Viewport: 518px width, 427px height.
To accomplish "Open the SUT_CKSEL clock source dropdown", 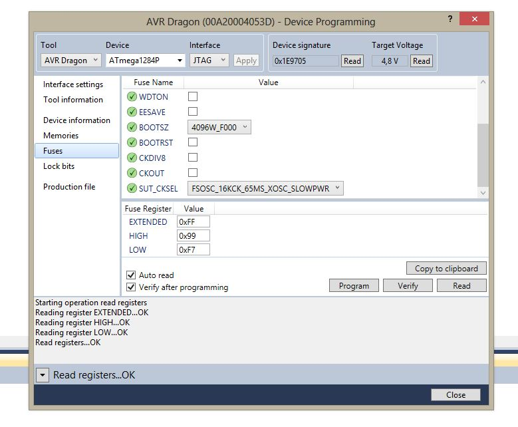I will pos(265,188).
